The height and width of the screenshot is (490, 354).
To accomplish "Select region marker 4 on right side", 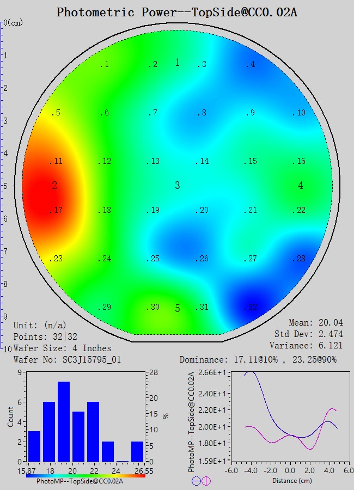I will click(x=301, y=186).
